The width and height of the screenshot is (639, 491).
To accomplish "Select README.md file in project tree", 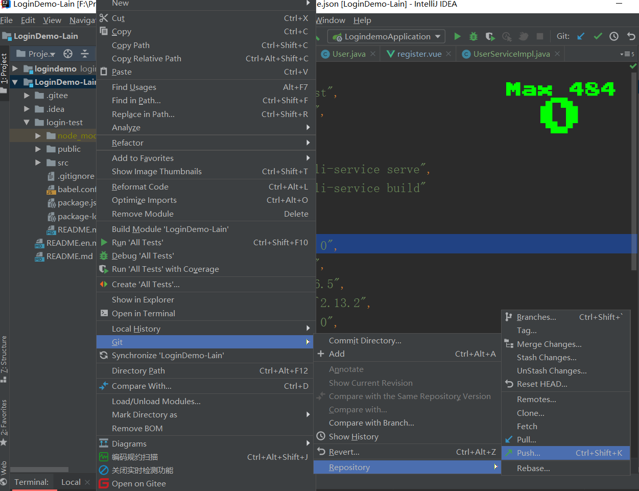I will pos(64,256).
